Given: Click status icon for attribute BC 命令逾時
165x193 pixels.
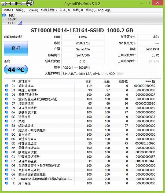Looking at the screenshot, I should [7, 134].
